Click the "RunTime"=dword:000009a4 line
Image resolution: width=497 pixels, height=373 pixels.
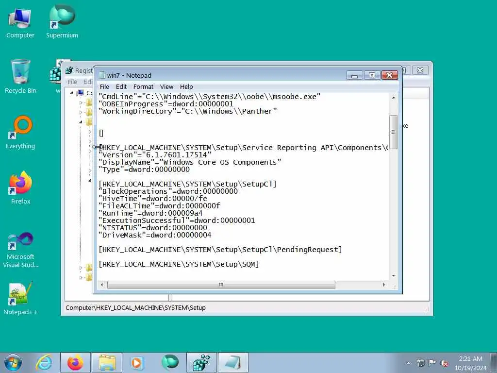(150, 213)
